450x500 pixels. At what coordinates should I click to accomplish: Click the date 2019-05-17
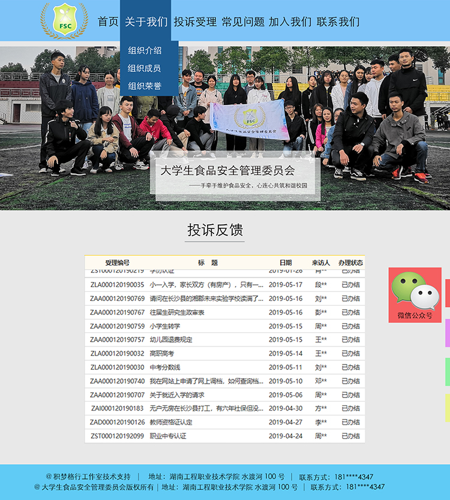[x=286, y=285]
